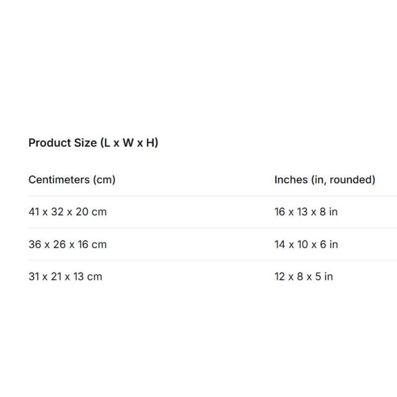Click the number 31 in third row
The image size is (397, 397).
pyautogui.click(x=34, y=277)
